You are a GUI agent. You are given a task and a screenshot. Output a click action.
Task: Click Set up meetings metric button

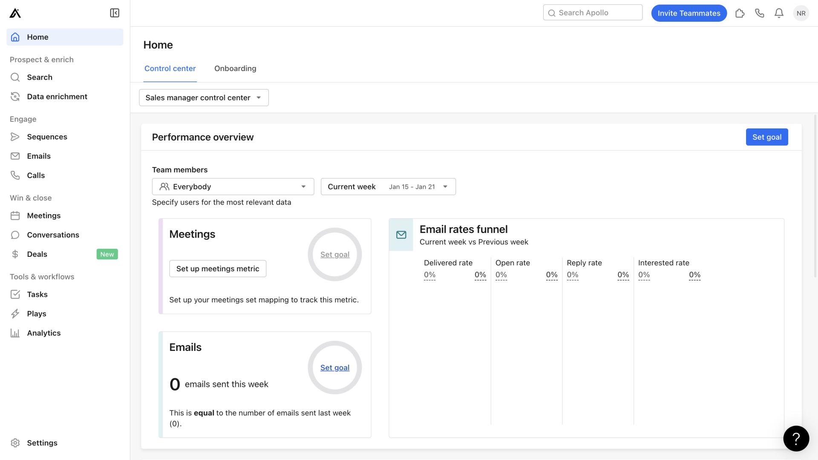click(217, 268)
